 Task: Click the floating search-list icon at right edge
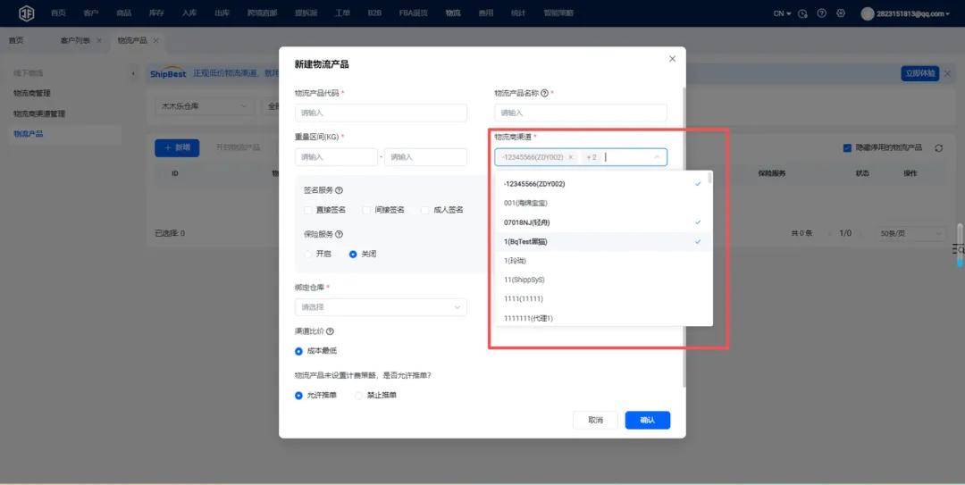tap(959, 248)
